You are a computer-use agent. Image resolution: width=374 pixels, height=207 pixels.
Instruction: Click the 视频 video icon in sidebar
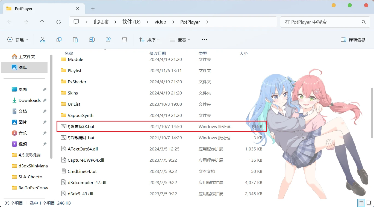14,144
